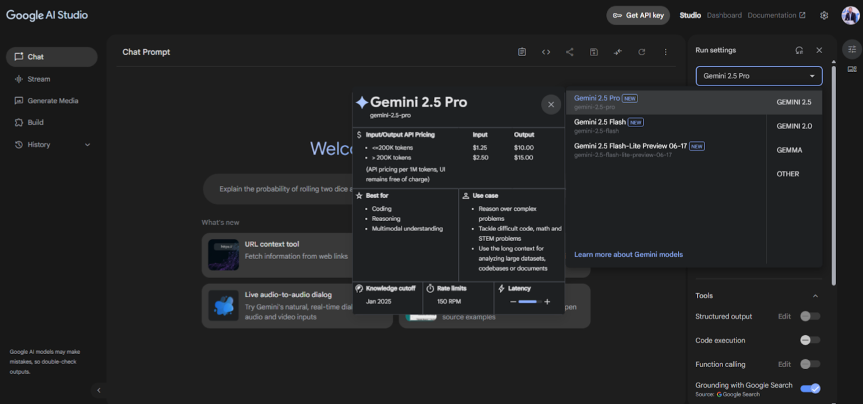Click the Rate limits stopwatch icon
This screenshot has height=404, width=863.
click(x=430, y=289)
